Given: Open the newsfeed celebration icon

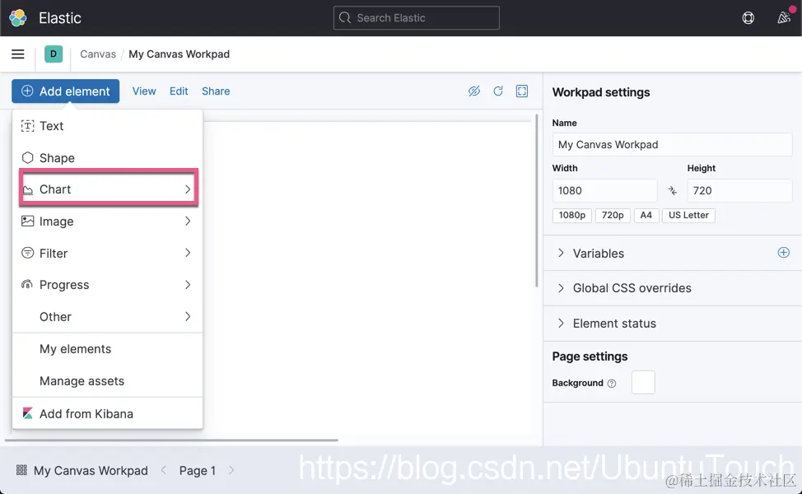Looking at the screenshot, I should coord(784,18).
